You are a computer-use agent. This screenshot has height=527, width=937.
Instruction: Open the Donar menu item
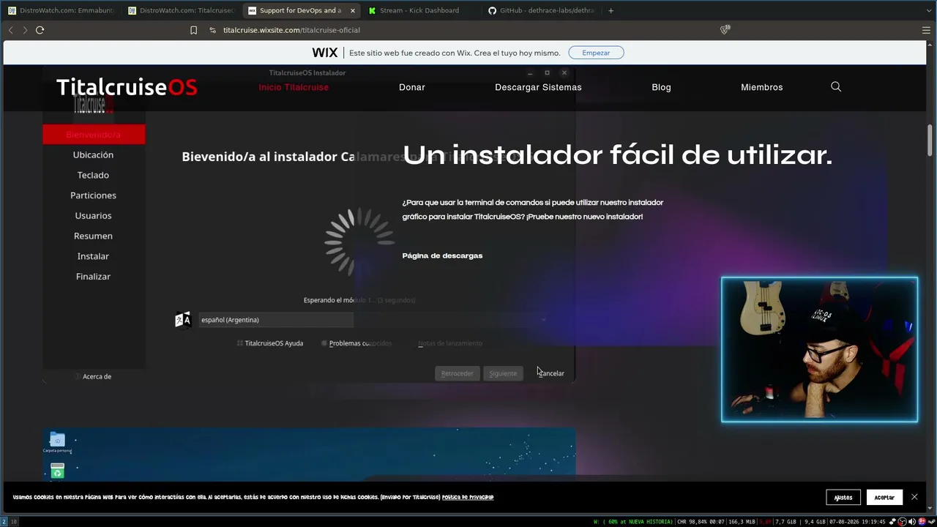(412, 87)
